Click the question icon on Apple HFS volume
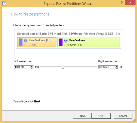The height and width of the screenshot is (123, 137). (65, 41)
